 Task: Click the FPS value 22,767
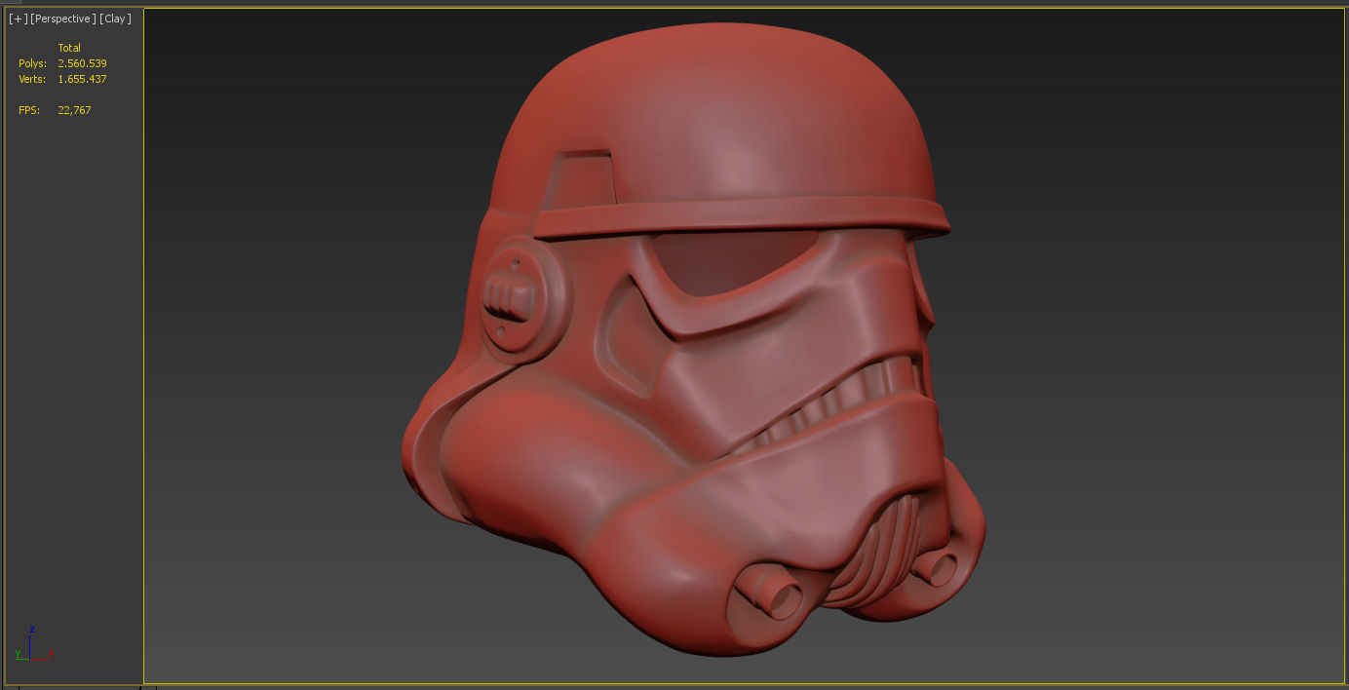74,110
